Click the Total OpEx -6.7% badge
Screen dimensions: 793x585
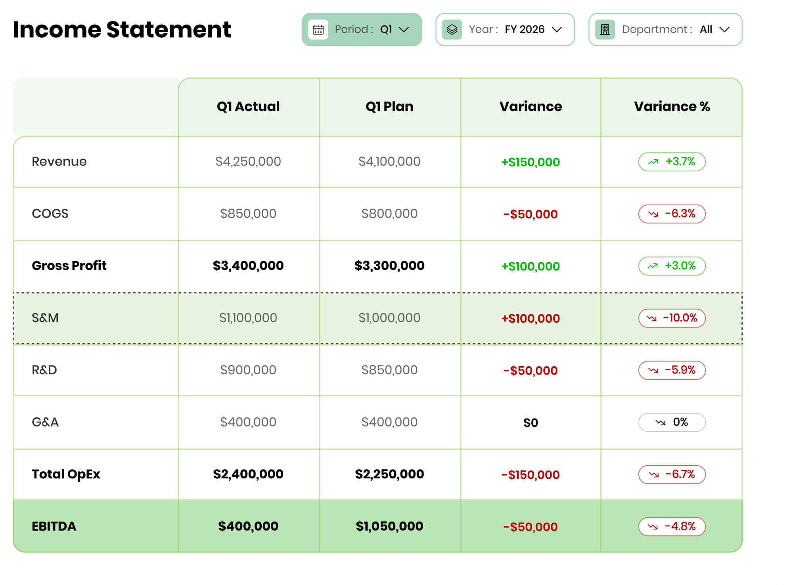click(672, 474)
